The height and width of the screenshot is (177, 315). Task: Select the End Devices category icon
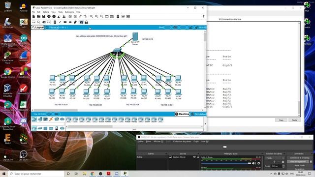pos(40,119)
